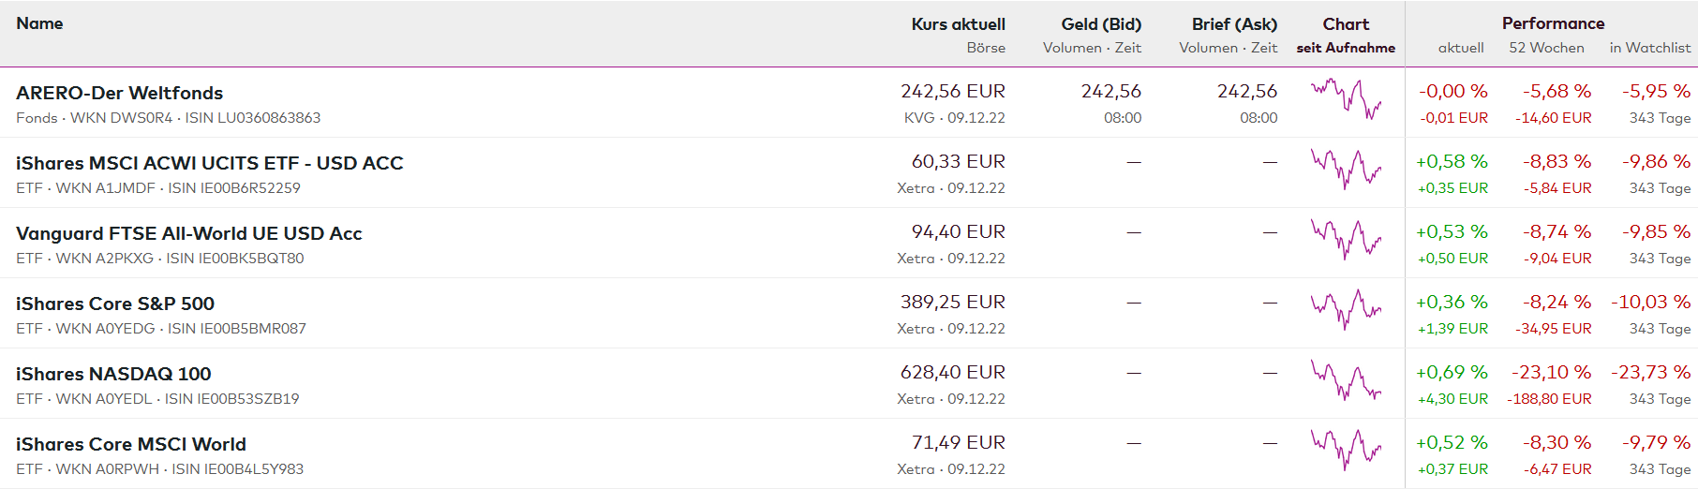
Task: Open the ARERO-Der Weltfonds fund link
Action: pyautogui.click(x=119, y=93)
